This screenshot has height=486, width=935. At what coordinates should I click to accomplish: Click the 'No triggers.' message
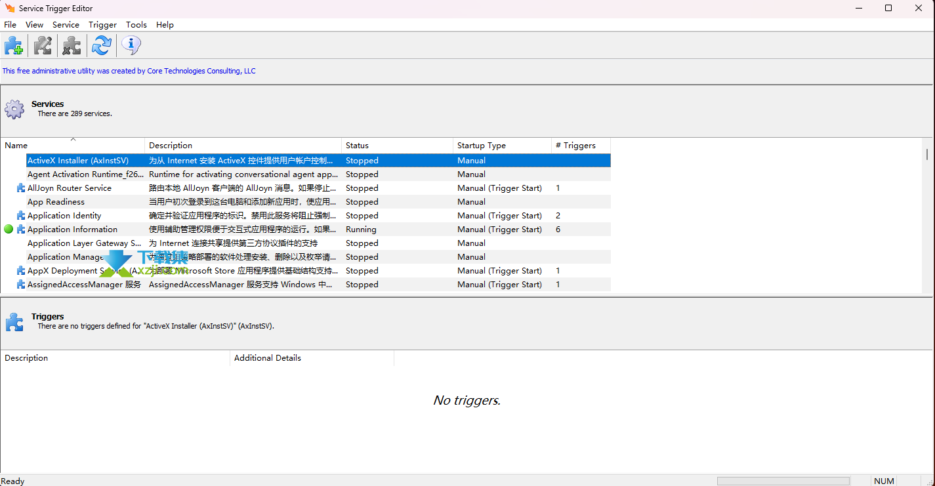coord(467,400)
